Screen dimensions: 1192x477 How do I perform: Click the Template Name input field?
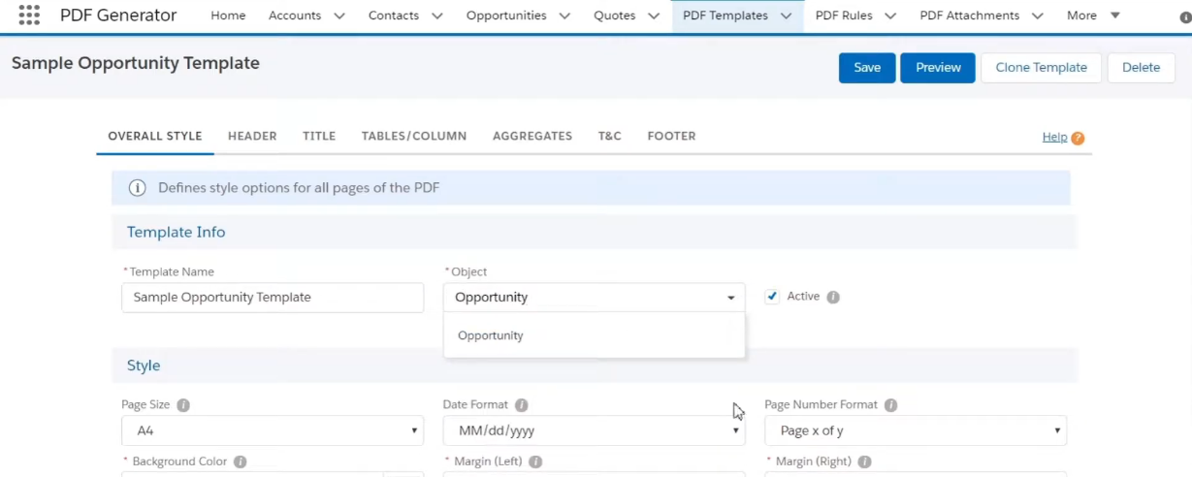coord(273,298)
